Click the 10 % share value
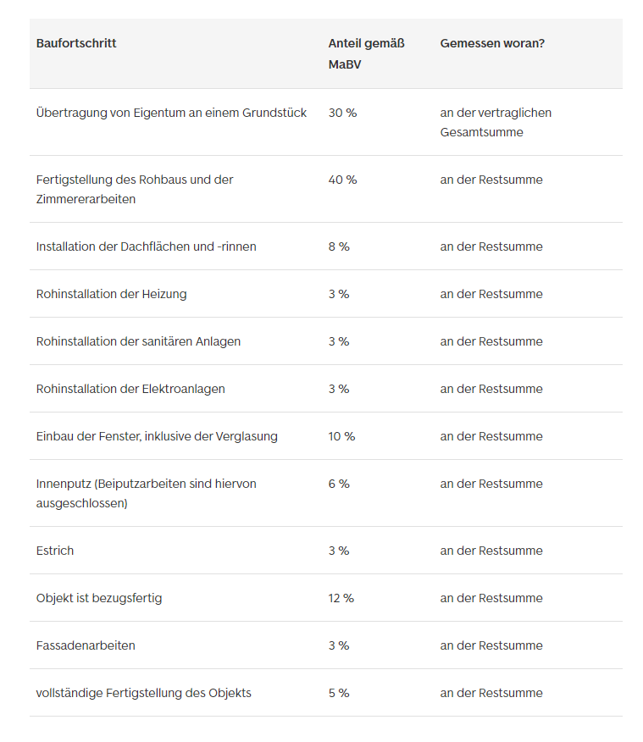Screen dimensions: 643x742 pyautogui.click(x=341, y=436)
